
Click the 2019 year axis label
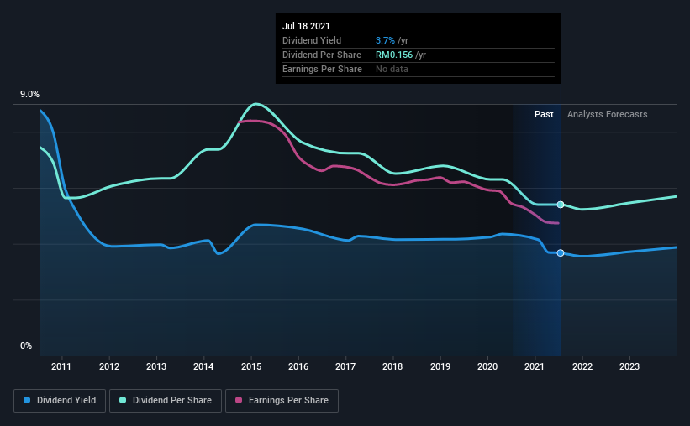pos(440,366)
